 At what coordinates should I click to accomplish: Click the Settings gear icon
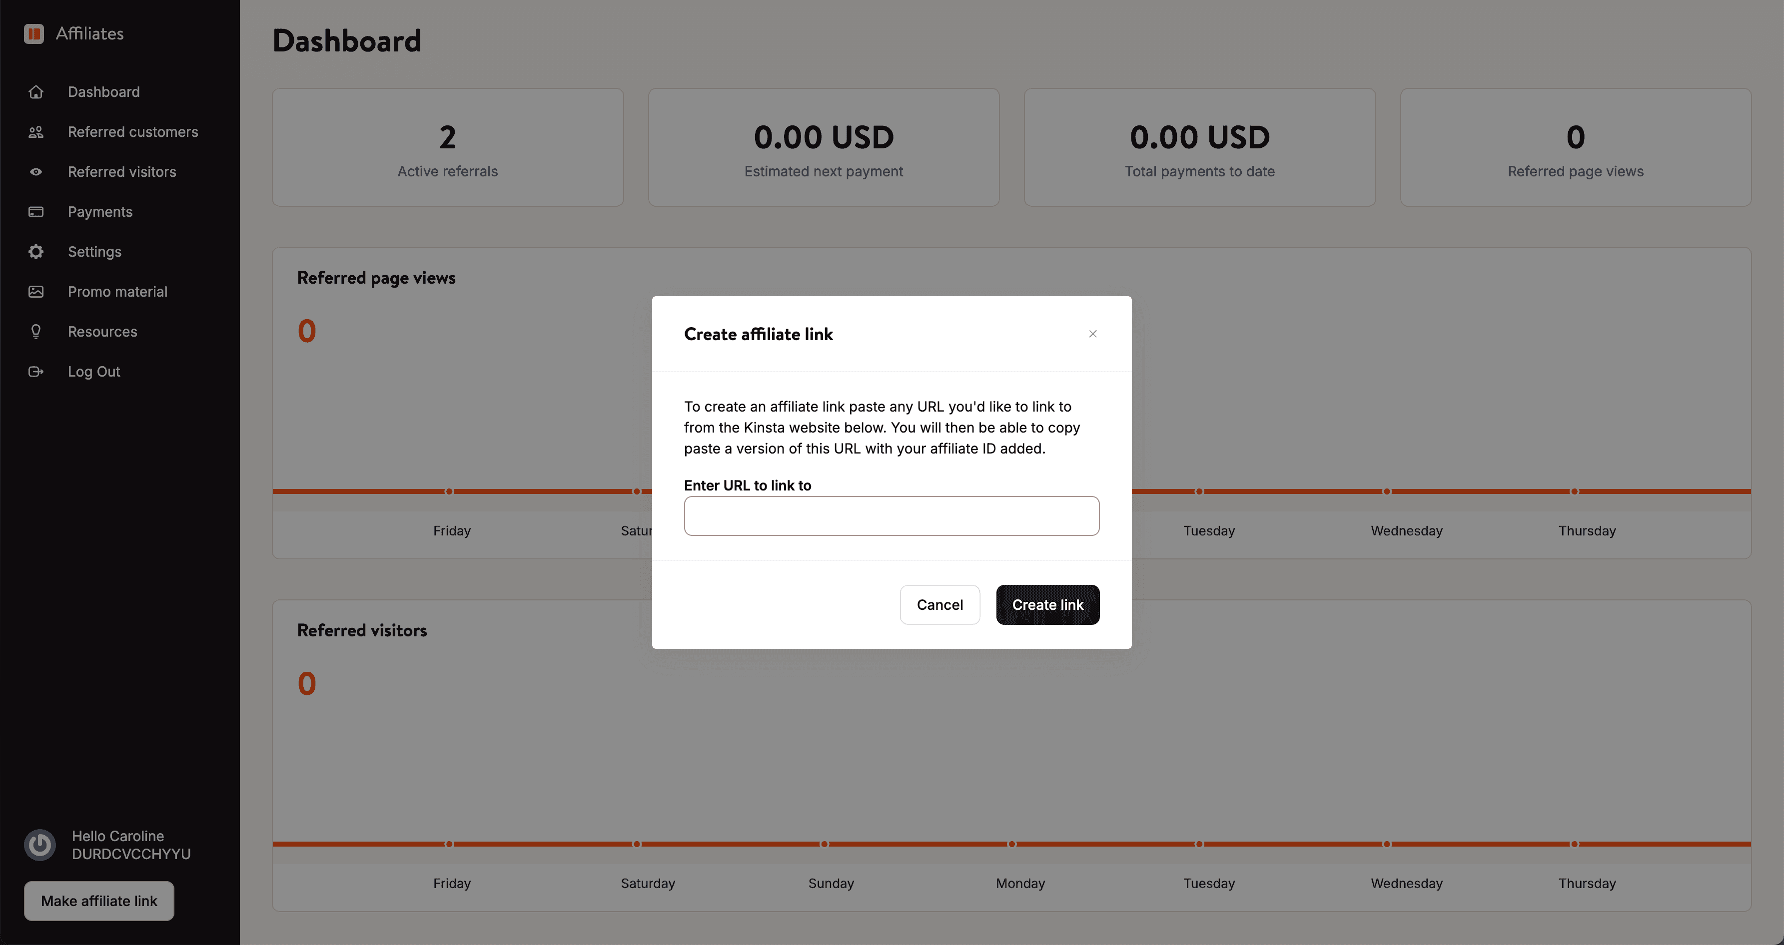click(36, 251)
